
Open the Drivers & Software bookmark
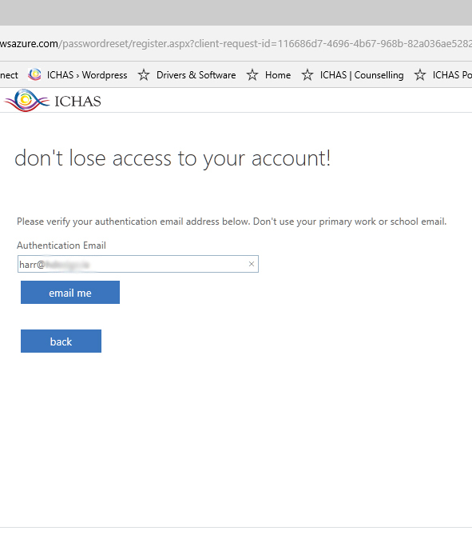(x=196, y=75)
